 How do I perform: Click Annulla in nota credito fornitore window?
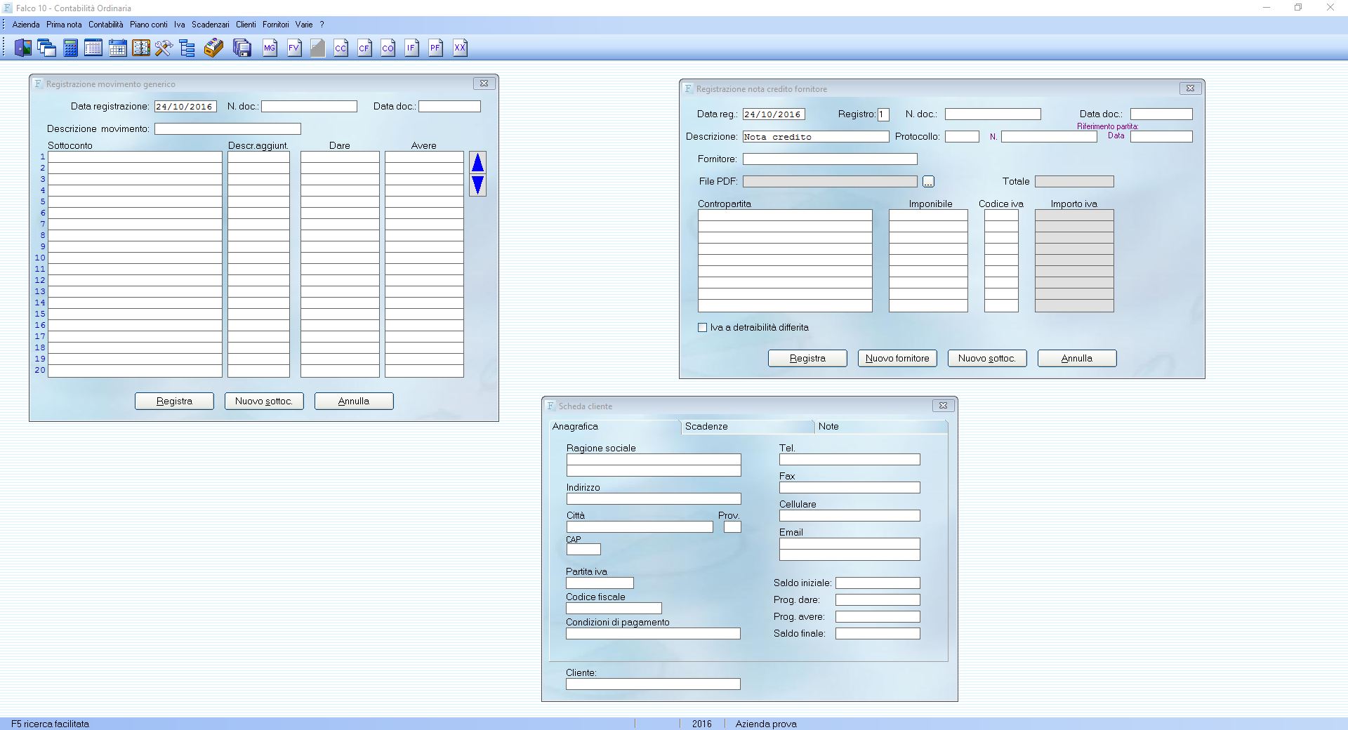tap(1077, 359)
